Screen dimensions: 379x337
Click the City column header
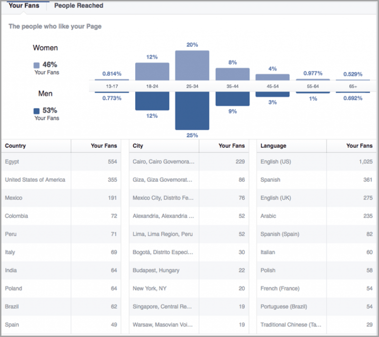pyautogui.click(x=138, y=146)
